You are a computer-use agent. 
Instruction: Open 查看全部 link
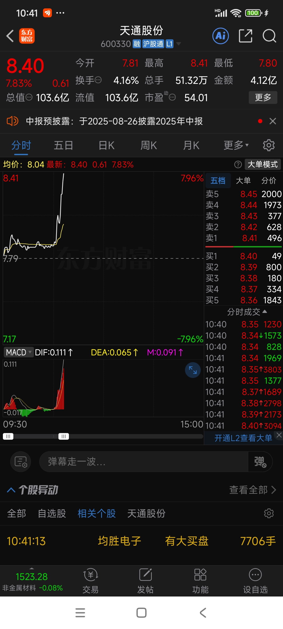click(x=253, y=490)
